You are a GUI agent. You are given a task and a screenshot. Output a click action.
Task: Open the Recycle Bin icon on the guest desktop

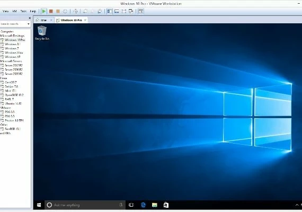42,33
